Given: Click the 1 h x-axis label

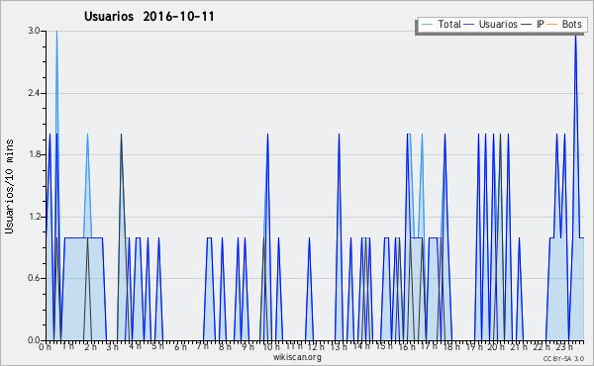Looking at the screenshot, I should click(x=67, y=346).
